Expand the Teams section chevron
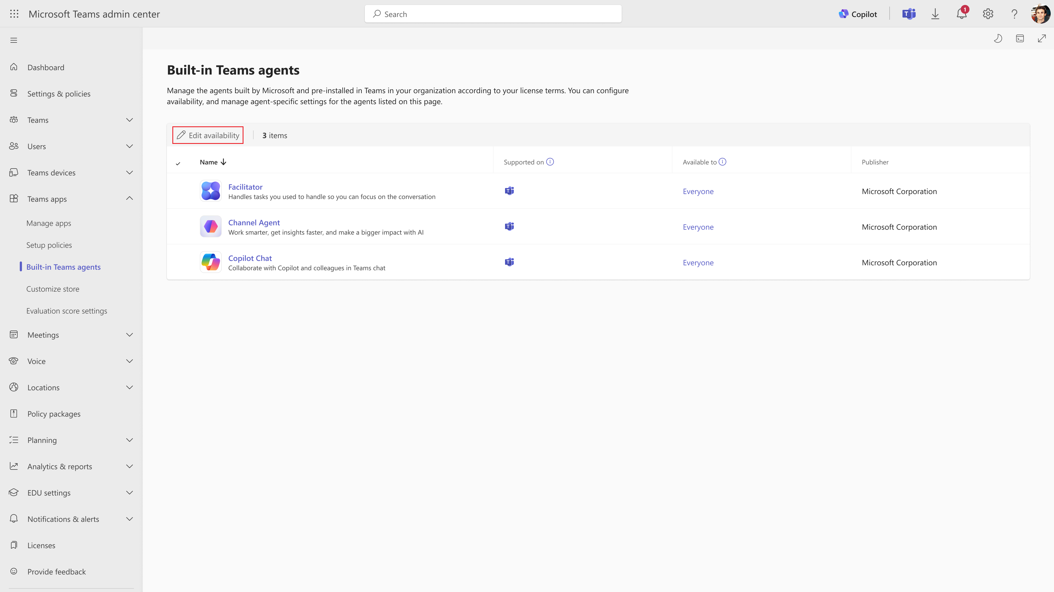Viewport: 1054px width, 592px height. [x=130, y=120]
